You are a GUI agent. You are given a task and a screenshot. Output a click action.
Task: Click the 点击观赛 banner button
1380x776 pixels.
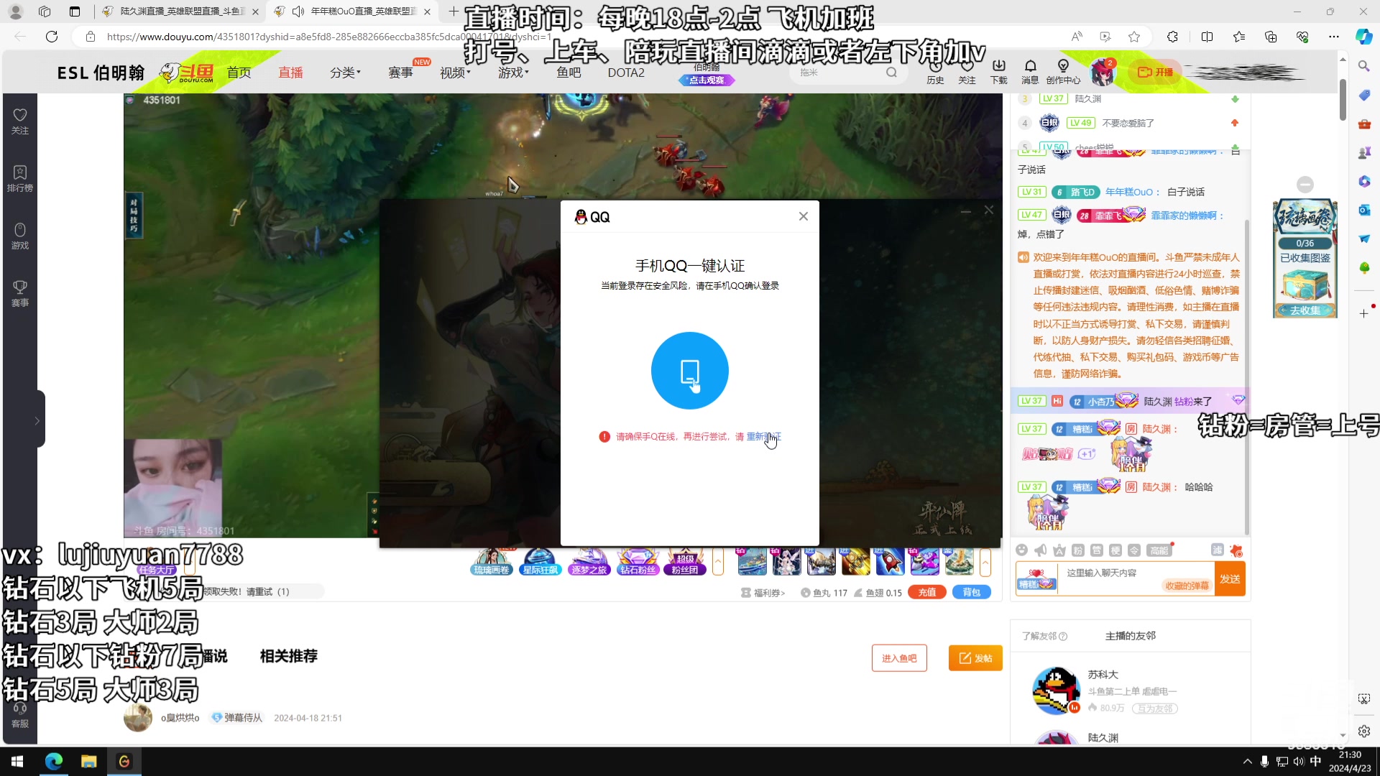click(707, 80)
